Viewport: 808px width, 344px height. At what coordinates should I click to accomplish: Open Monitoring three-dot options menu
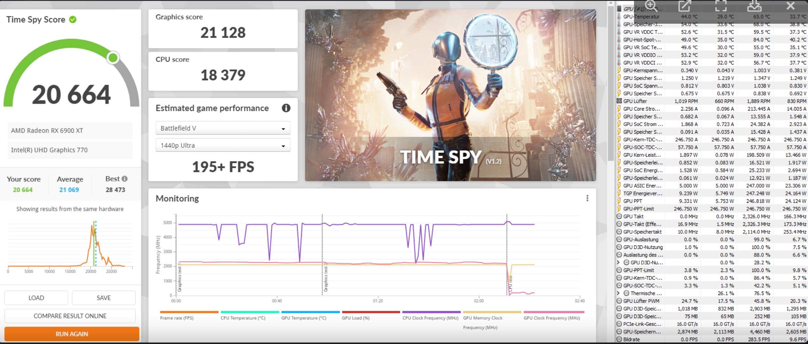587,198
